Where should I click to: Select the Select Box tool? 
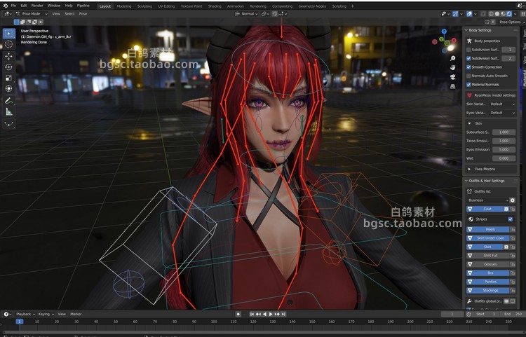pyautogui.click(x=8, y=33)
